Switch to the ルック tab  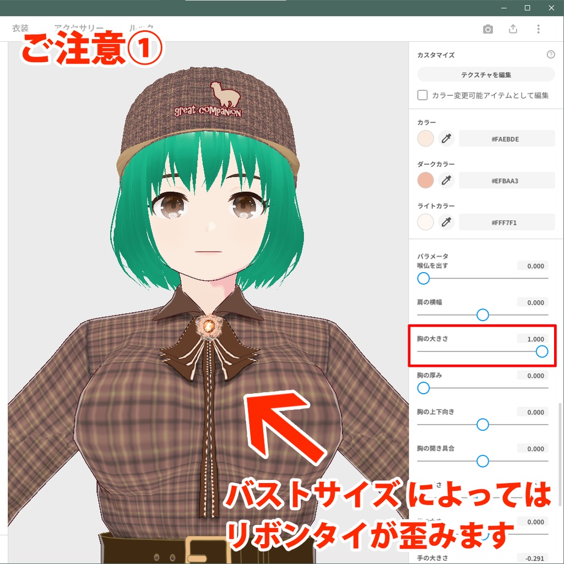point(140,28)
